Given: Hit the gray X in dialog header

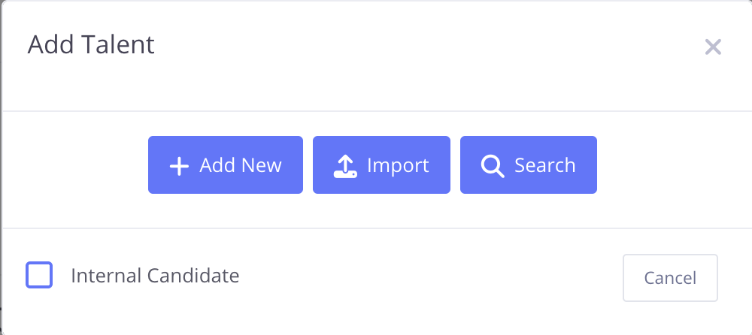Looking at the screenshot, I should click(713, 47).
